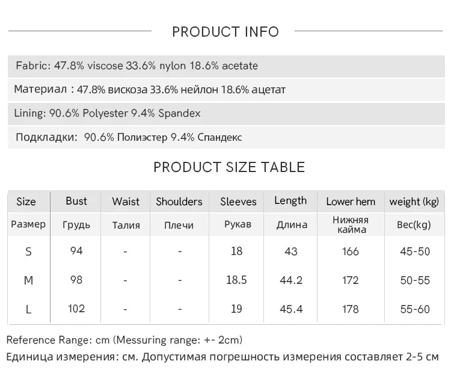This screenshot has width=451, height=379.
Task: Click the Материал composition row
Action: (150, 90)
